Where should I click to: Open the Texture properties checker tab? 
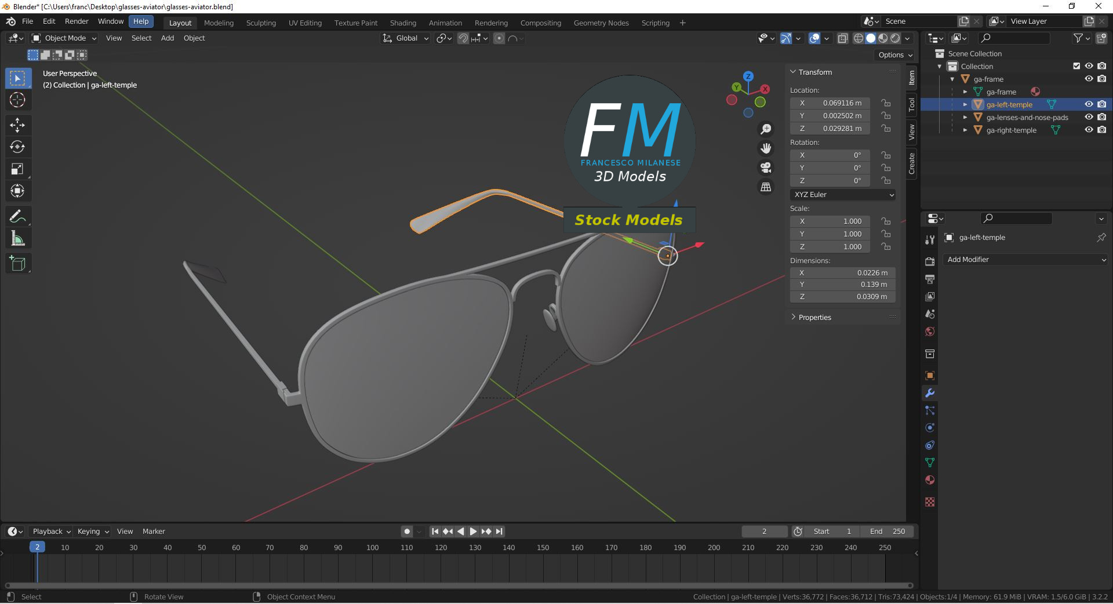pos(930,502)
